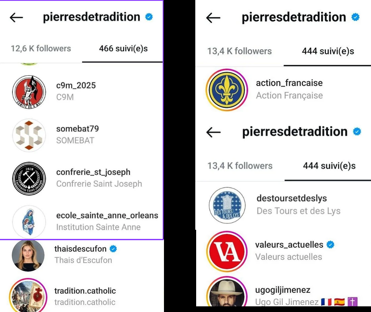Open the destoursetdeslys round logo

(227, 205)
